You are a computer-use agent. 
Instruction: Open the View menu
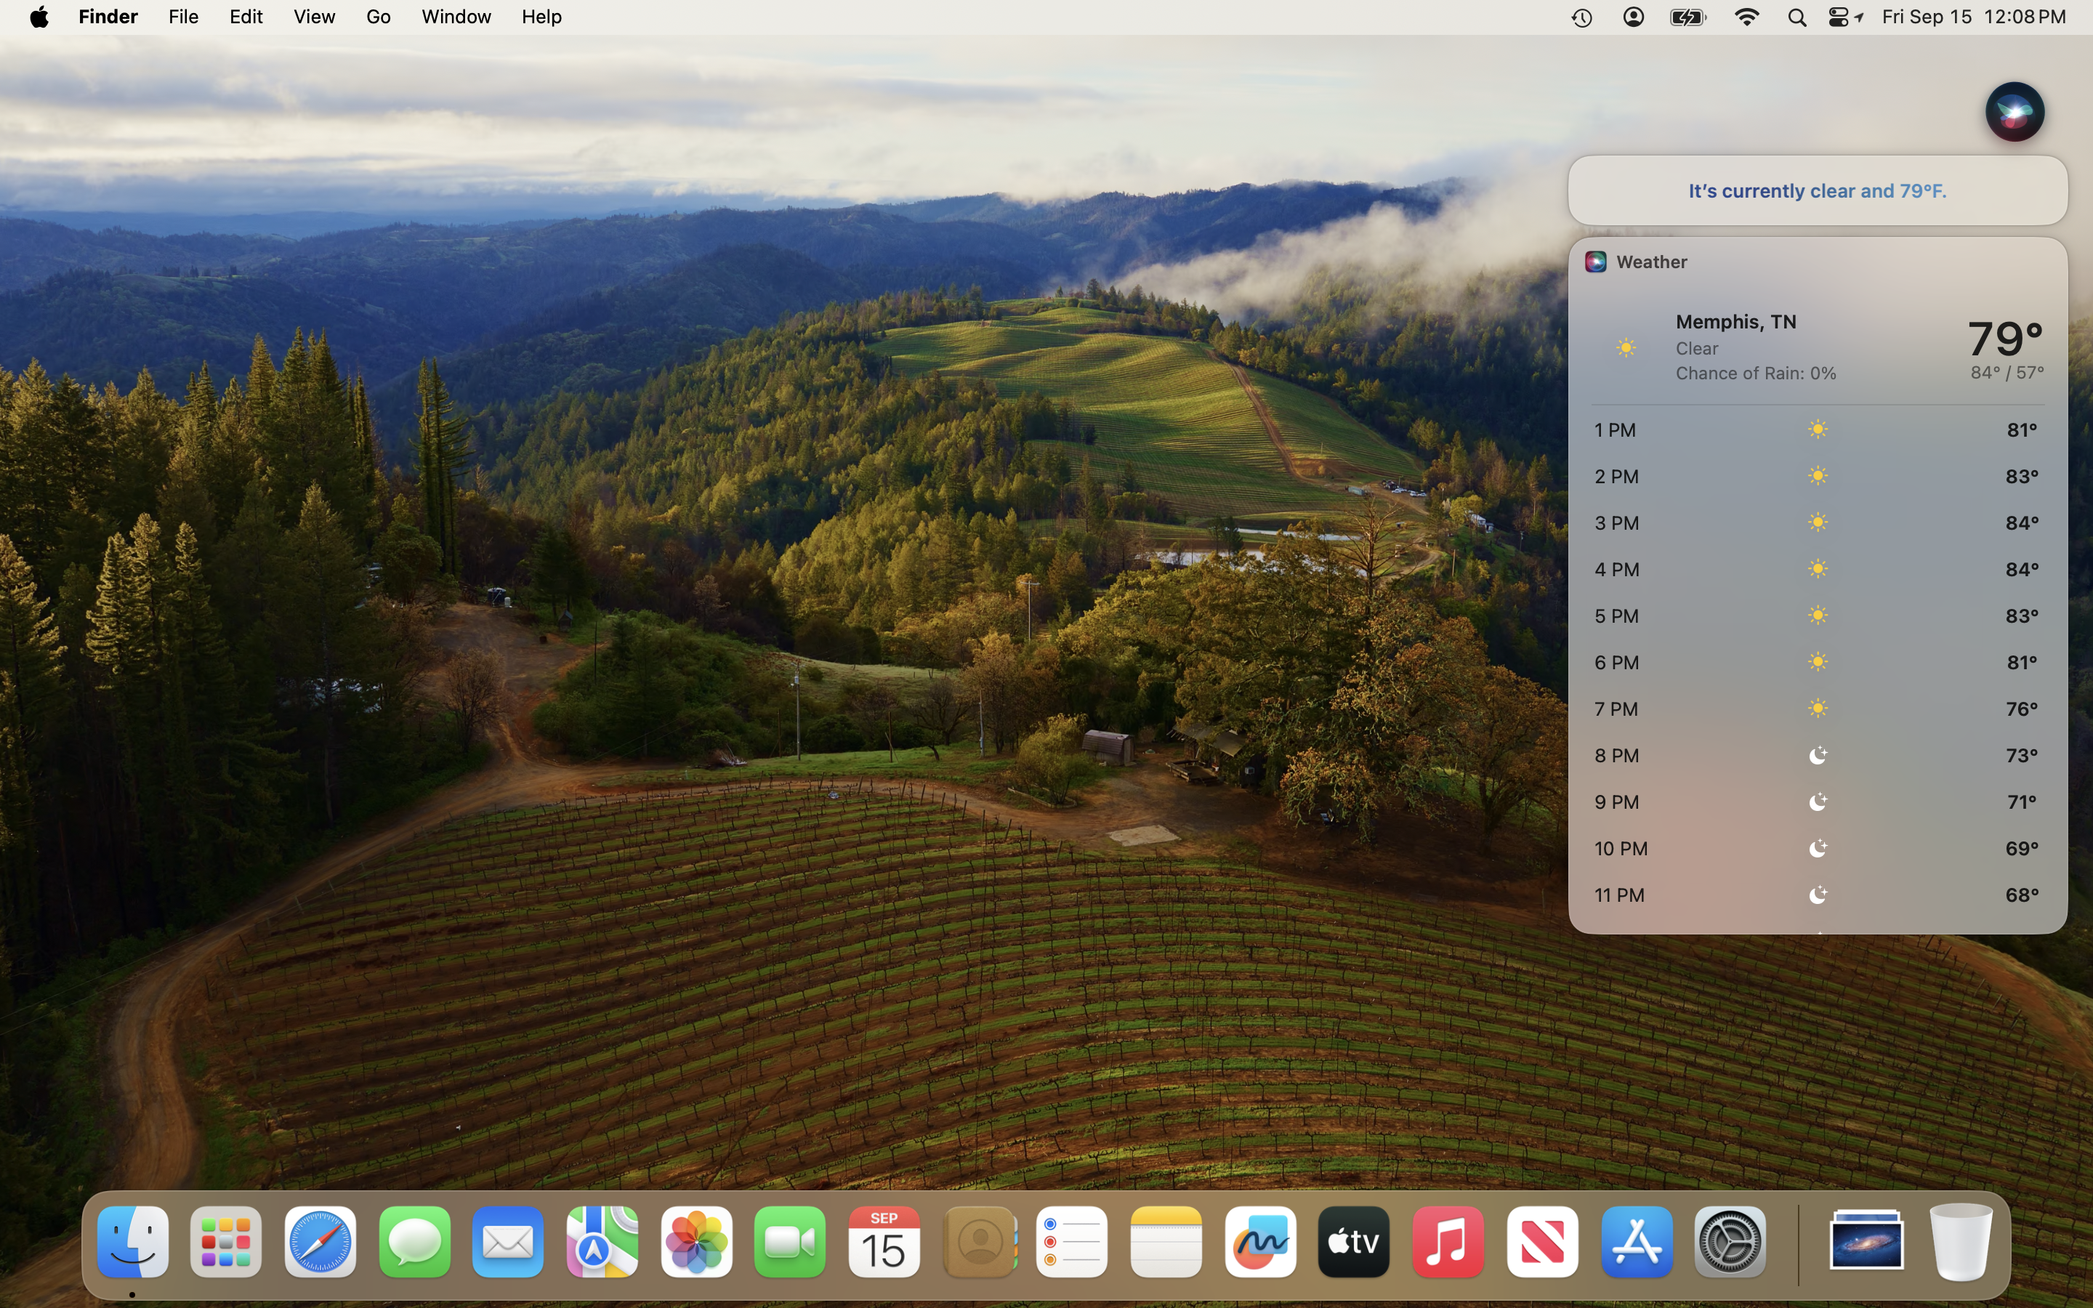pyautogui.click(x=314, y=17)
